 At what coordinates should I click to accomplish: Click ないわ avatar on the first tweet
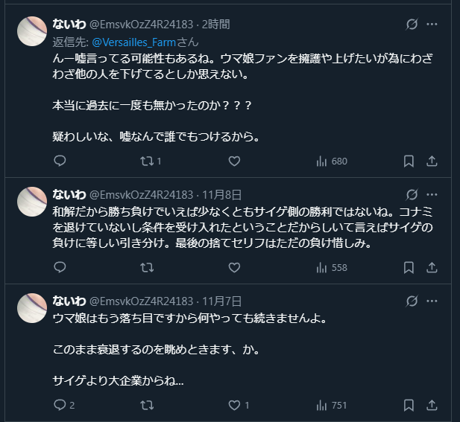[x=33, y=33]
